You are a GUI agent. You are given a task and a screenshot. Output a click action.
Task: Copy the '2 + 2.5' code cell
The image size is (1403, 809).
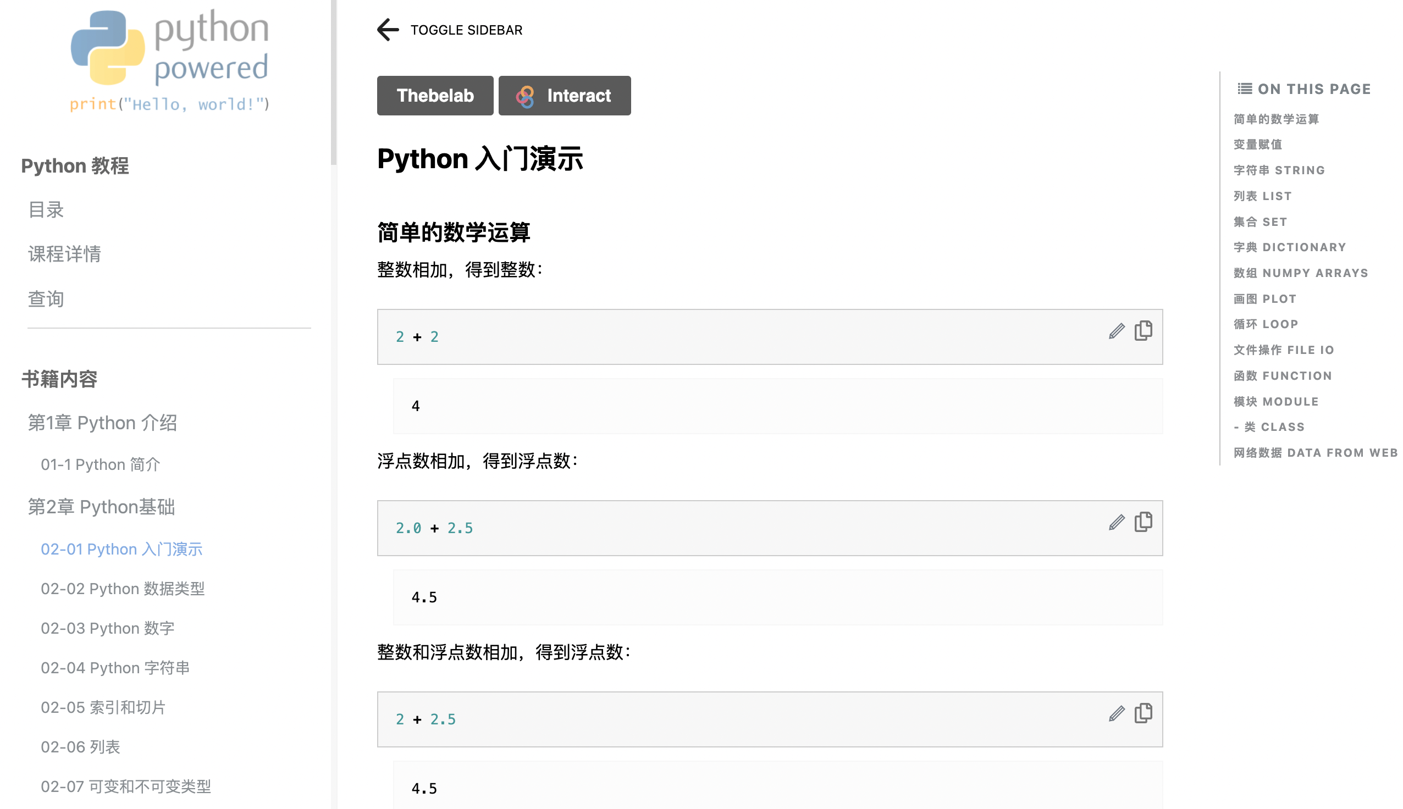point(1143,713)
